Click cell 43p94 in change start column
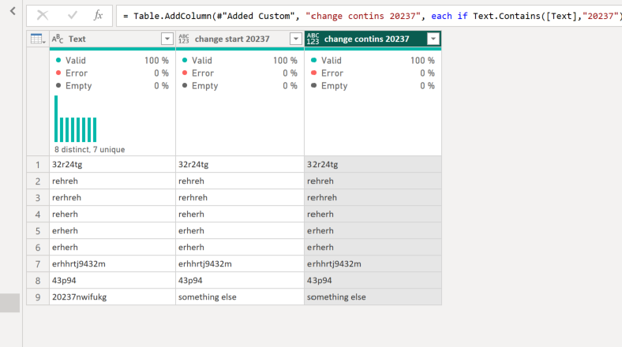Screen dimensions: 622x347 click(x=240, y=280)
